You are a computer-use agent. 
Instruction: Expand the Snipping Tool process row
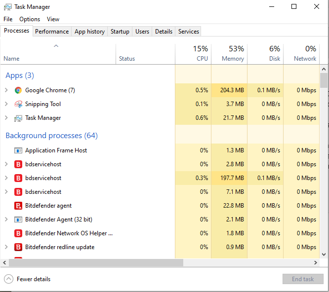click(6, 104)
